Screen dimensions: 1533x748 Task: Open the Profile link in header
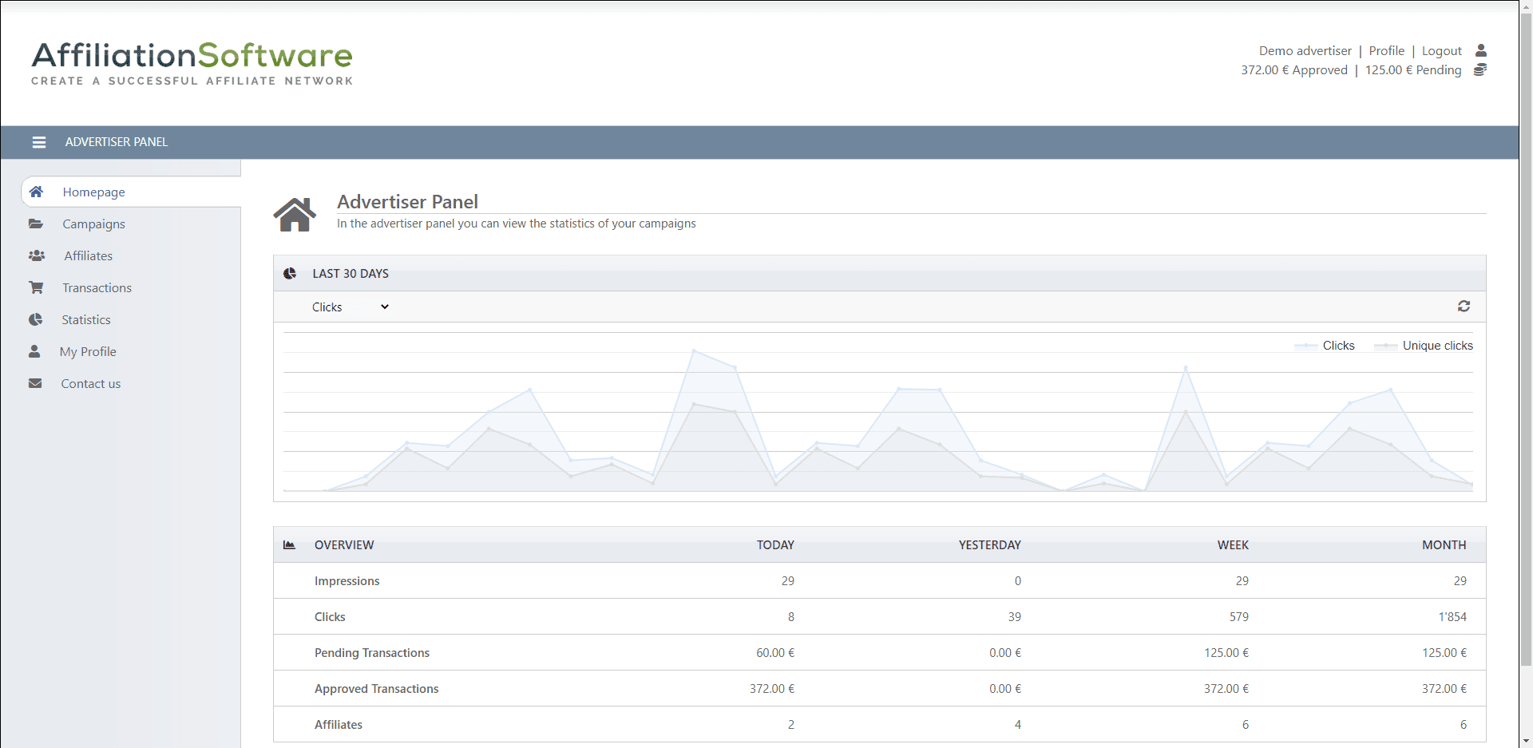1386,50
